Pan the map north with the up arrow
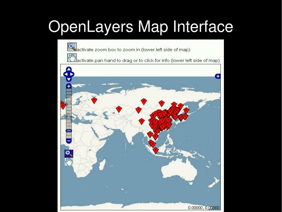Screen dimensions: 282x212 tap(69, 69)
